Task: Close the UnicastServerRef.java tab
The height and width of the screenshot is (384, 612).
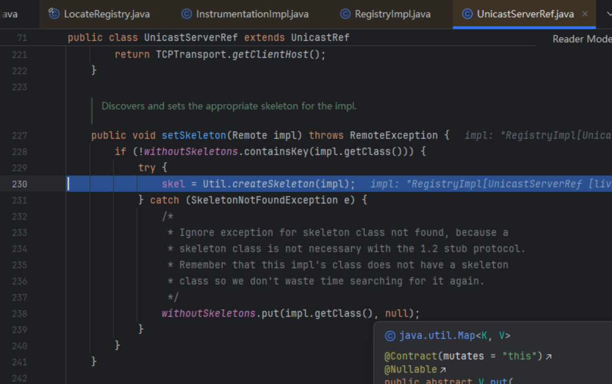Action: [585, 14]
